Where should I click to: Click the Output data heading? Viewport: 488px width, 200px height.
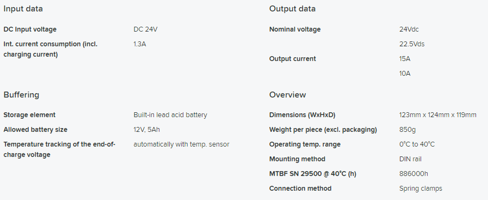click(x=292, y=9)
